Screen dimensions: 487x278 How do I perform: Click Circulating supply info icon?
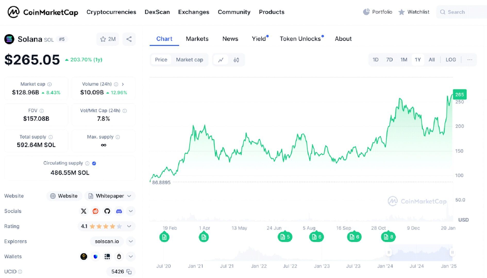pos(87,163)
